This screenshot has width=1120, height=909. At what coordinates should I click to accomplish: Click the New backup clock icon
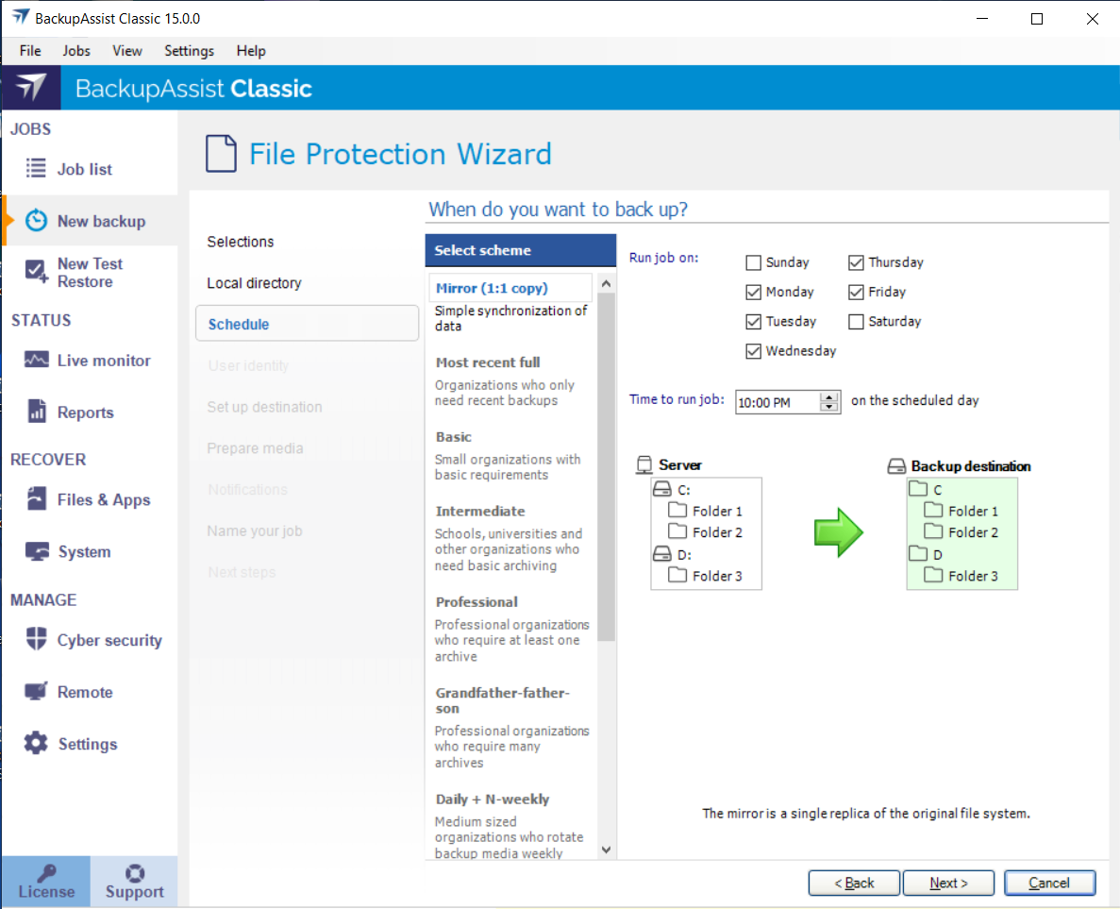tap(36, 221)
